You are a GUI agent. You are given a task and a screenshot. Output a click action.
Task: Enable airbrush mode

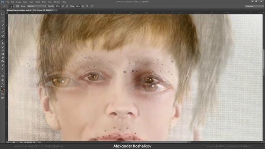pos(87,6)
